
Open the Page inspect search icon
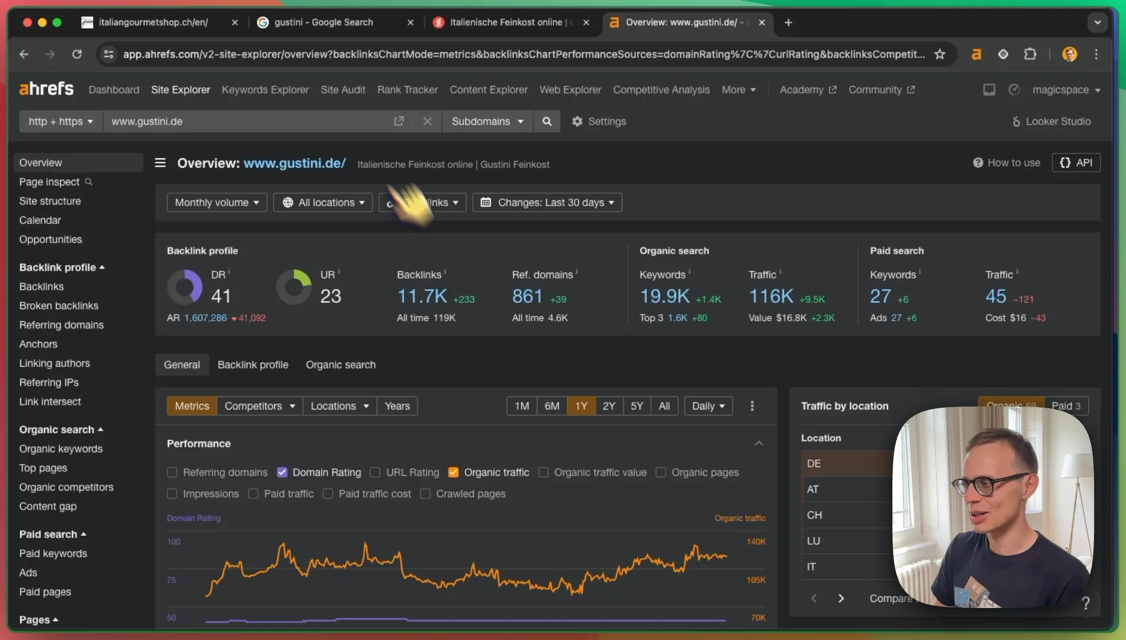click(x=88, y=182)
